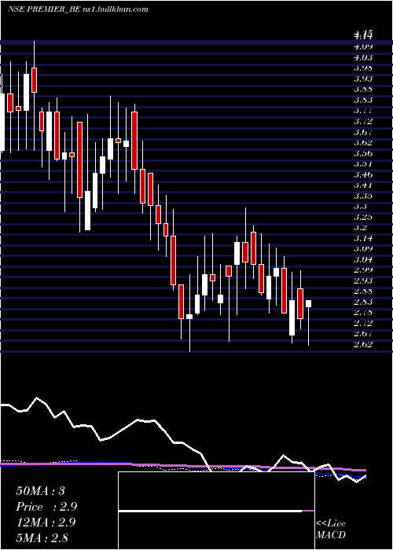Image resolution: width=393 pixels, height=550 pixels.
Task: Click the 2.83 price axis label
Action: (x=363, y=302)
